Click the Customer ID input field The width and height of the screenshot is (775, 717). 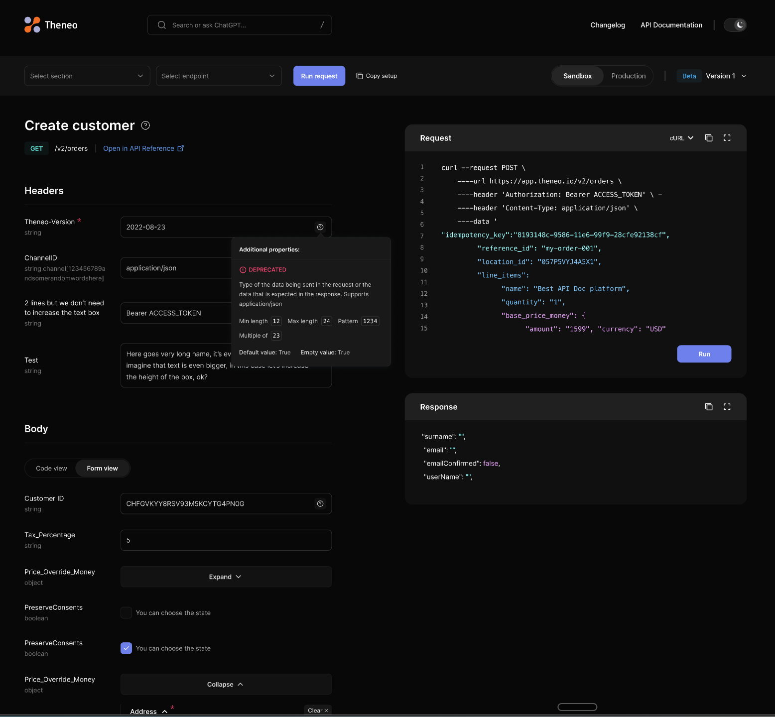226,503
